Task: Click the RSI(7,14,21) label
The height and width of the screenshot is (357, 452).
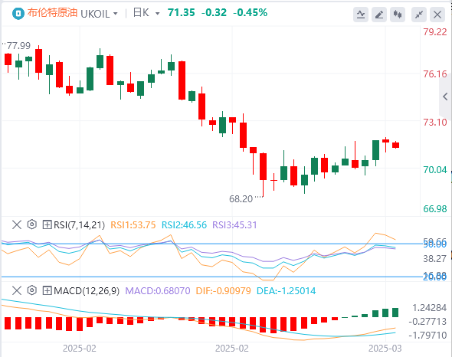Action: point(79,225)
